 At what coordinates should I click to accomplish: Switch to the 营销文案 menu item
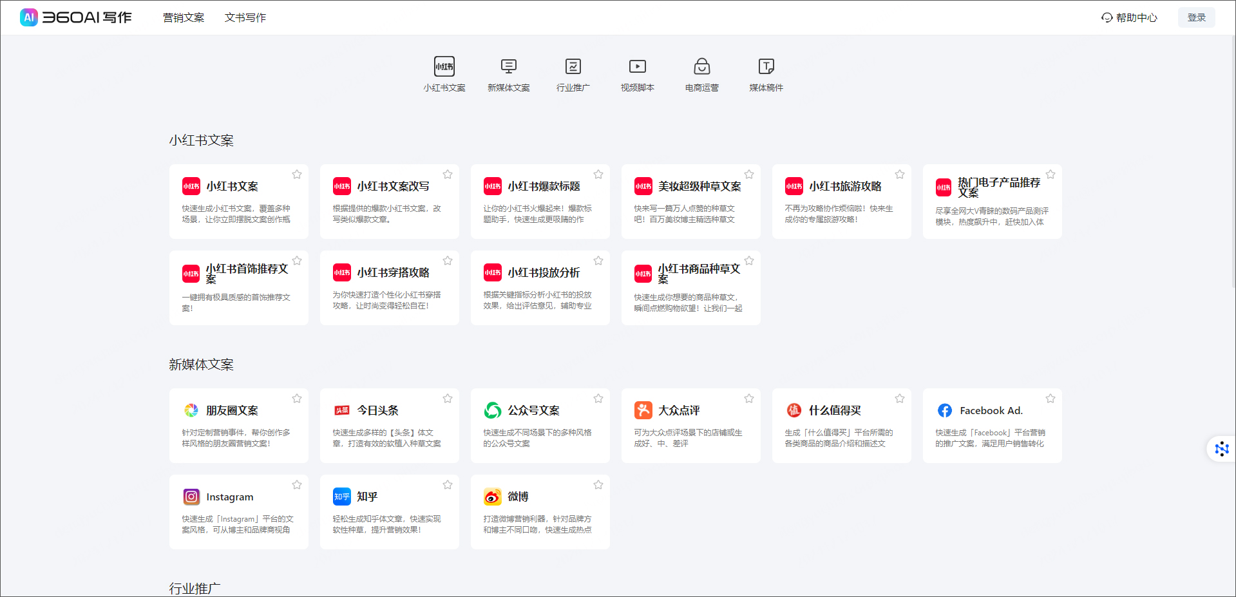(x=184, y=17)
